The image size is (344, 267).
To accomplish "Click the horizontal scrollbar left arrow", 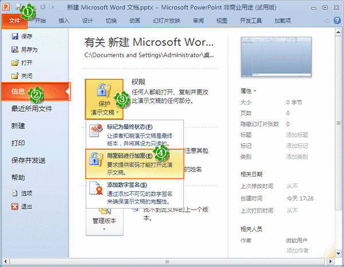I will click(6, 261).
